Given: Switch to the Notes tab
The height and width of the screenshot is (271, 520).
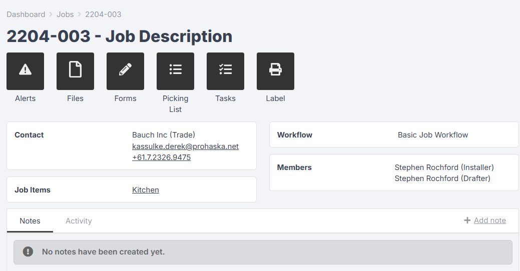Looking at the screenshot, I should pos(30,221).
